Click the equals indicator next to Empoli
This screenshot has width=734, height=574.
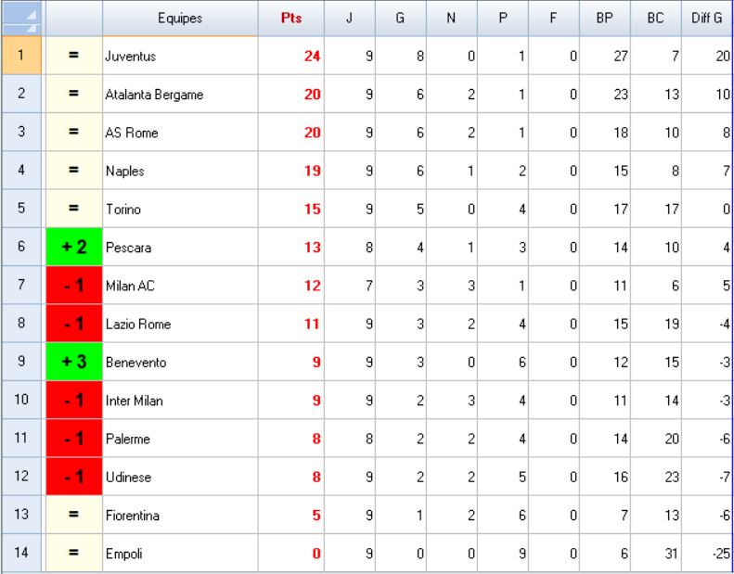(73, 554)
